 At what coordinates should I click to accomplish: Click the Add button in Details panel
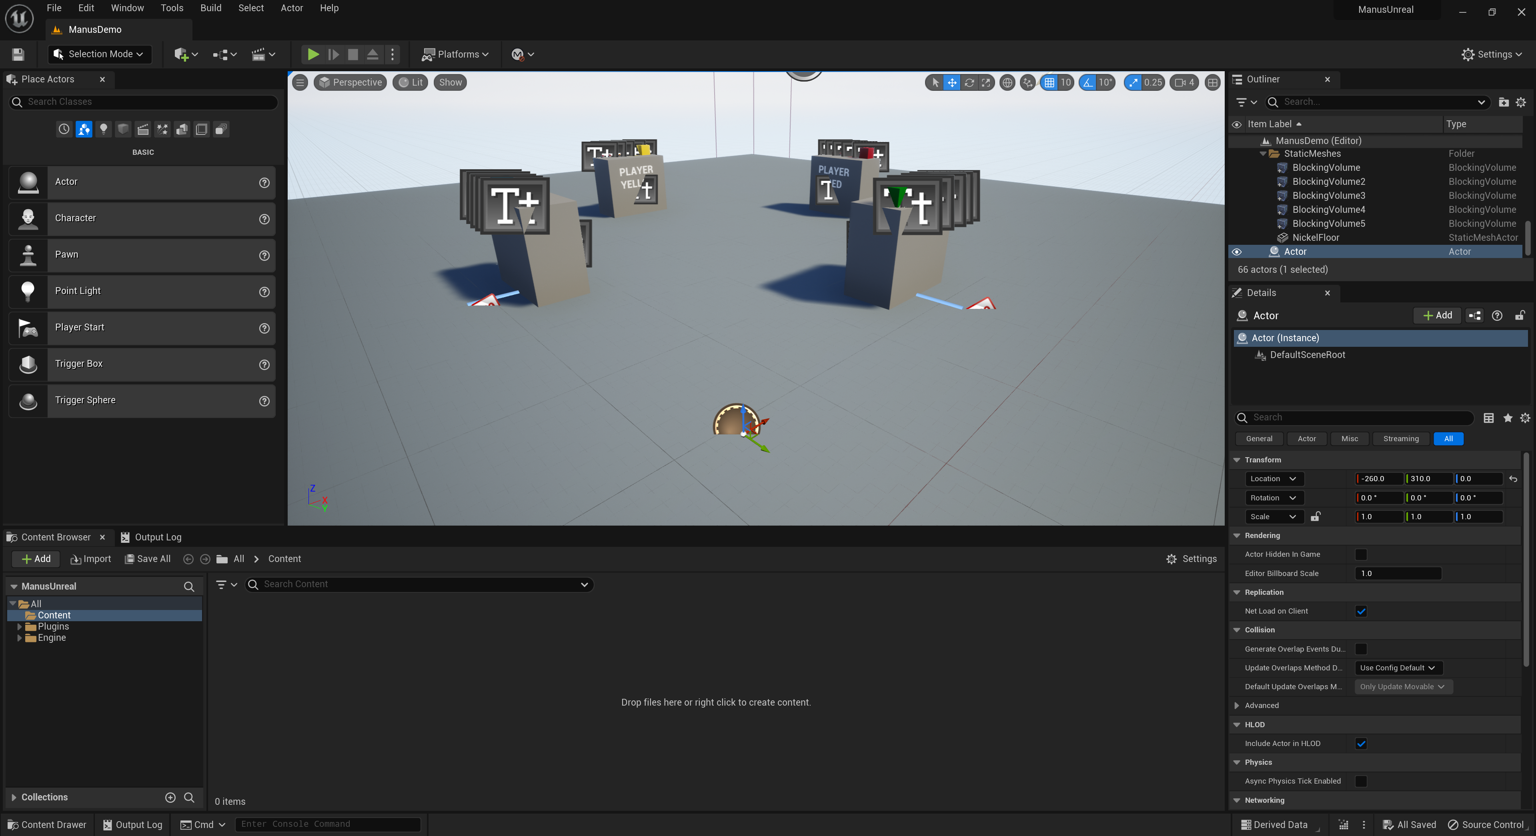1437,316
